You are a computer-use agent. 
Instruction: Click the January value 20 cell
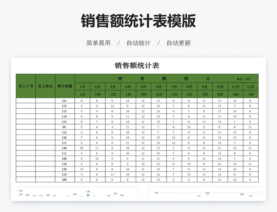[82, 148]
